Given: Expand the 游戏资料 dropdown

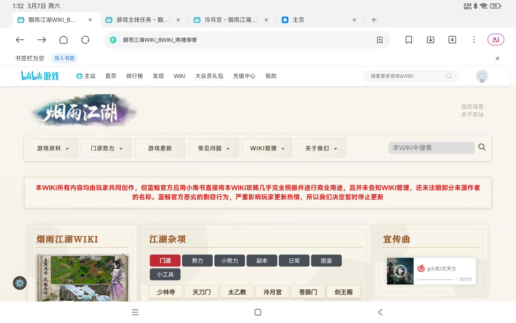Looking at the screenshot, I should coord(53,148).
